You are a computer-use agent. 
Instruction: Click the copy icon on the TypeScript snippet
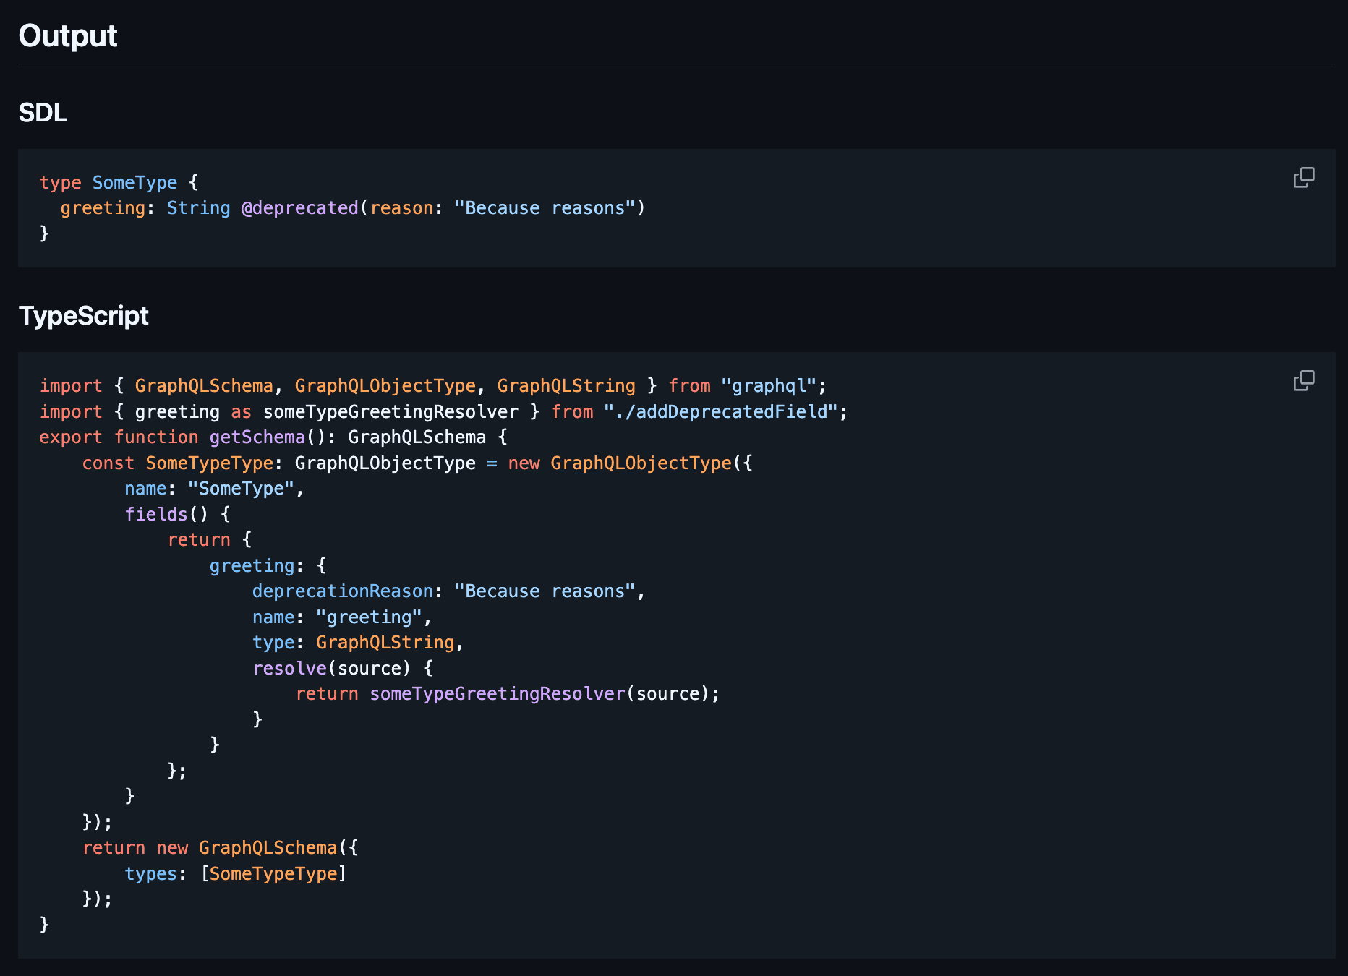pos(1302,380)
